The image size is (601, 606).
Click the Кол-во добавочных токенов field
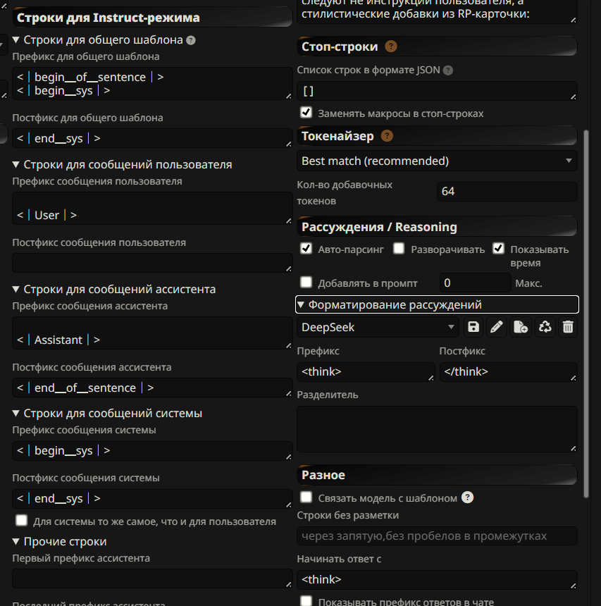coord(507,192)
